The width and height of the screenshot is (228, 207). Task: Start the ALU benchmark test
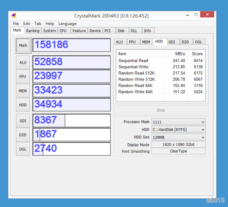click(23, 62)
